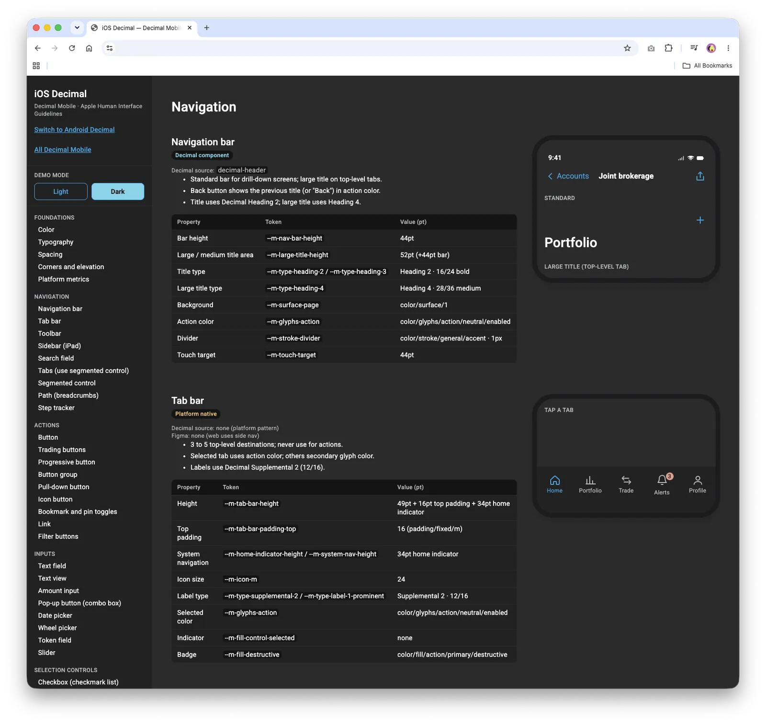766x724 pixels.
Task: Open Tabs (use segmented control) entry
Action: [x=83, y=371]
